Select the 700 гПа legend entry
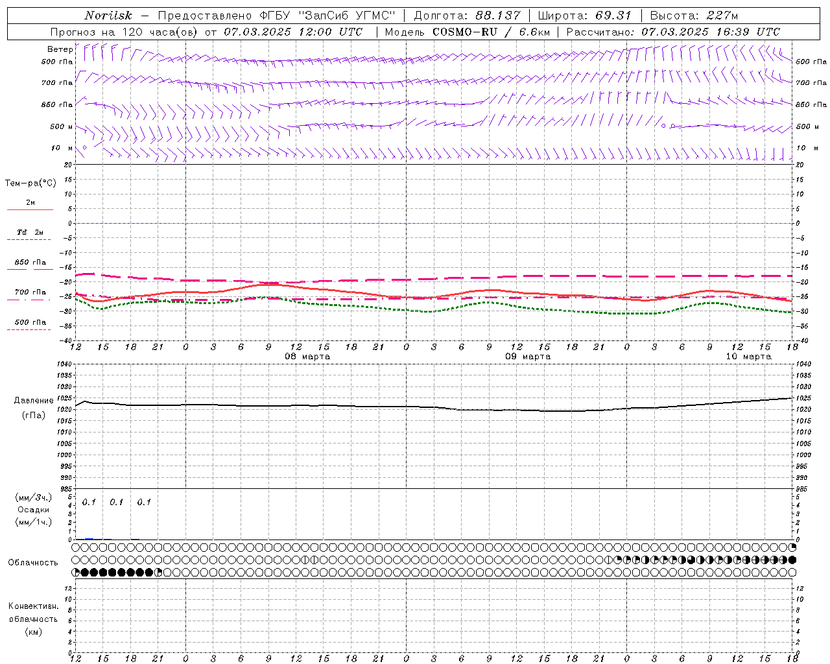Viewport: 830px width, 664px height. point(29,294)
